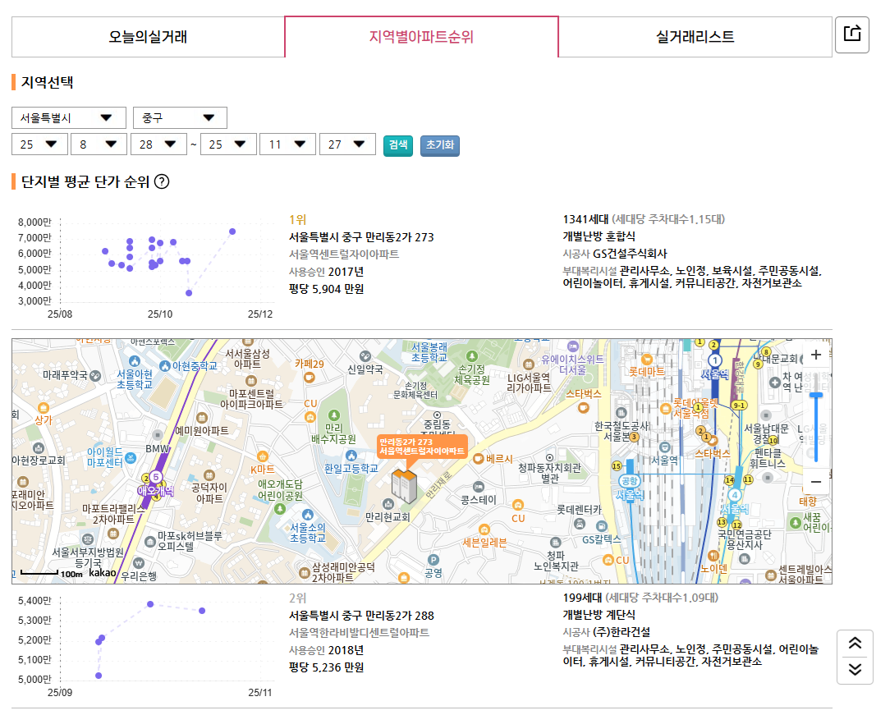Click the map zoom level slider handle
Screen dimensions: 885x715
click(815, 396)
